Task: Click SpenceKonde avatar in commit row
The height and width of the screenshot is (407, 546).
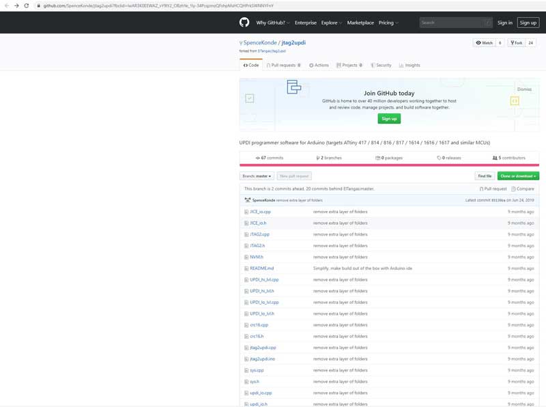Action: (248, 200)
